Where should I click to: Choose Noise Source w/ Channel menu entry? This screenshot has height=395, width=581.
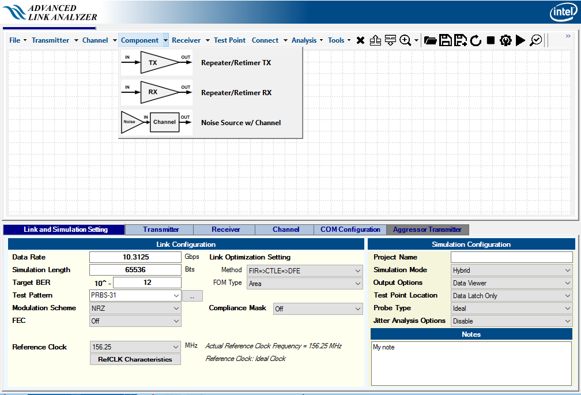click(240, 123)
